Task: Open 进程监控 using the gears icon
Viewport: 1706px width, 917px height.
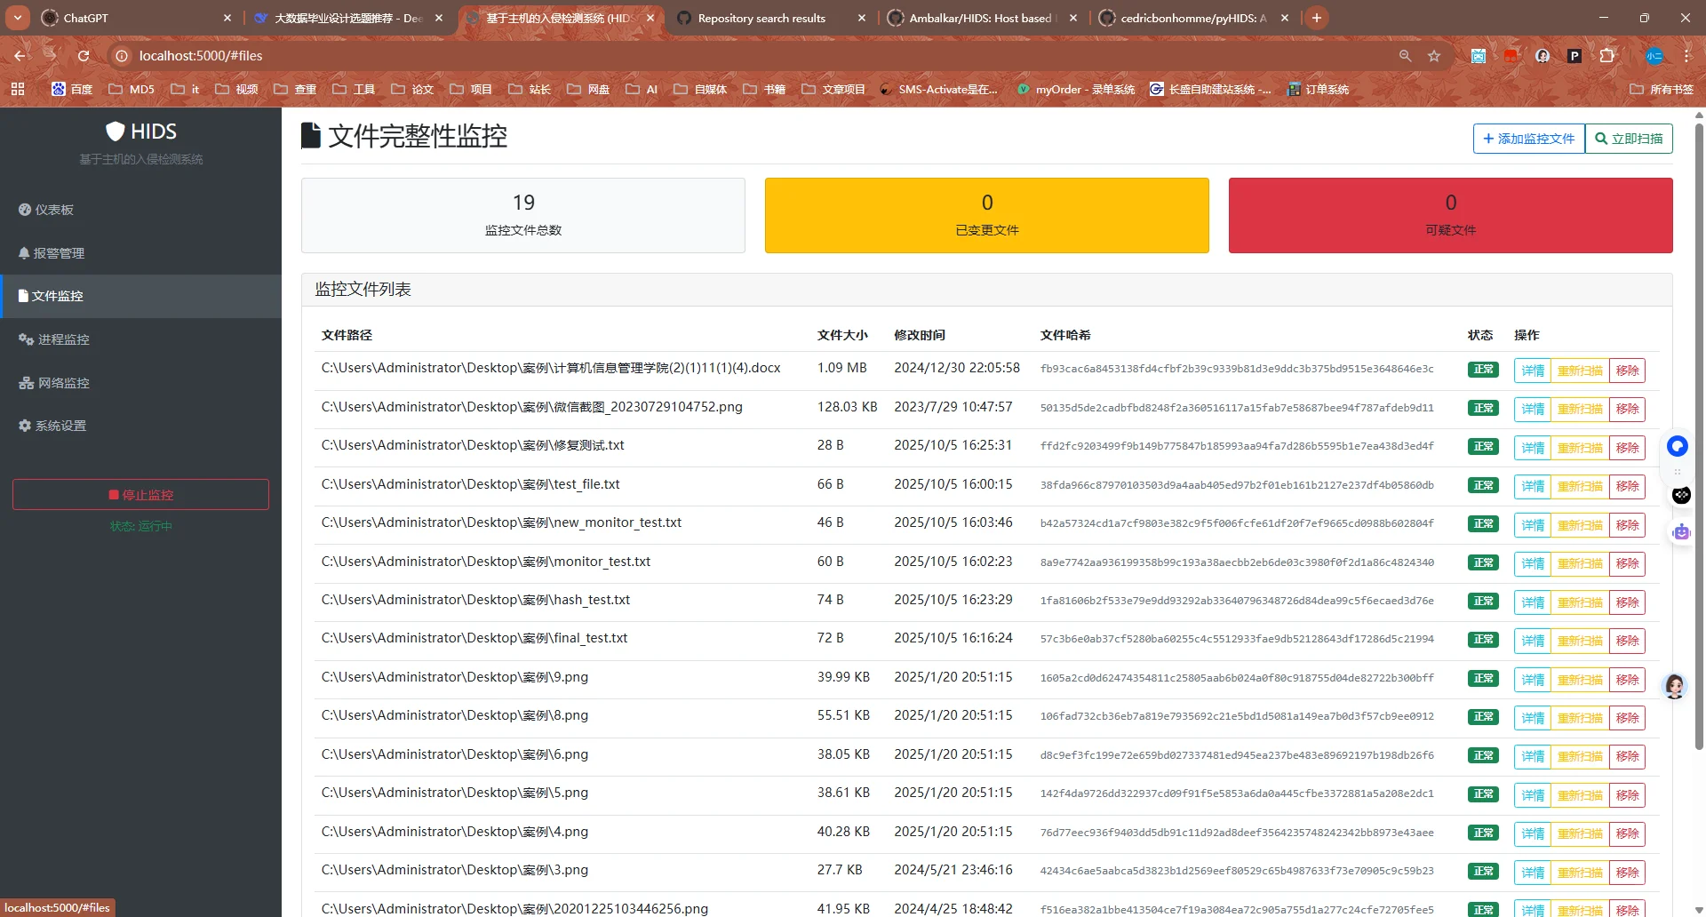Action: point(24,339)
